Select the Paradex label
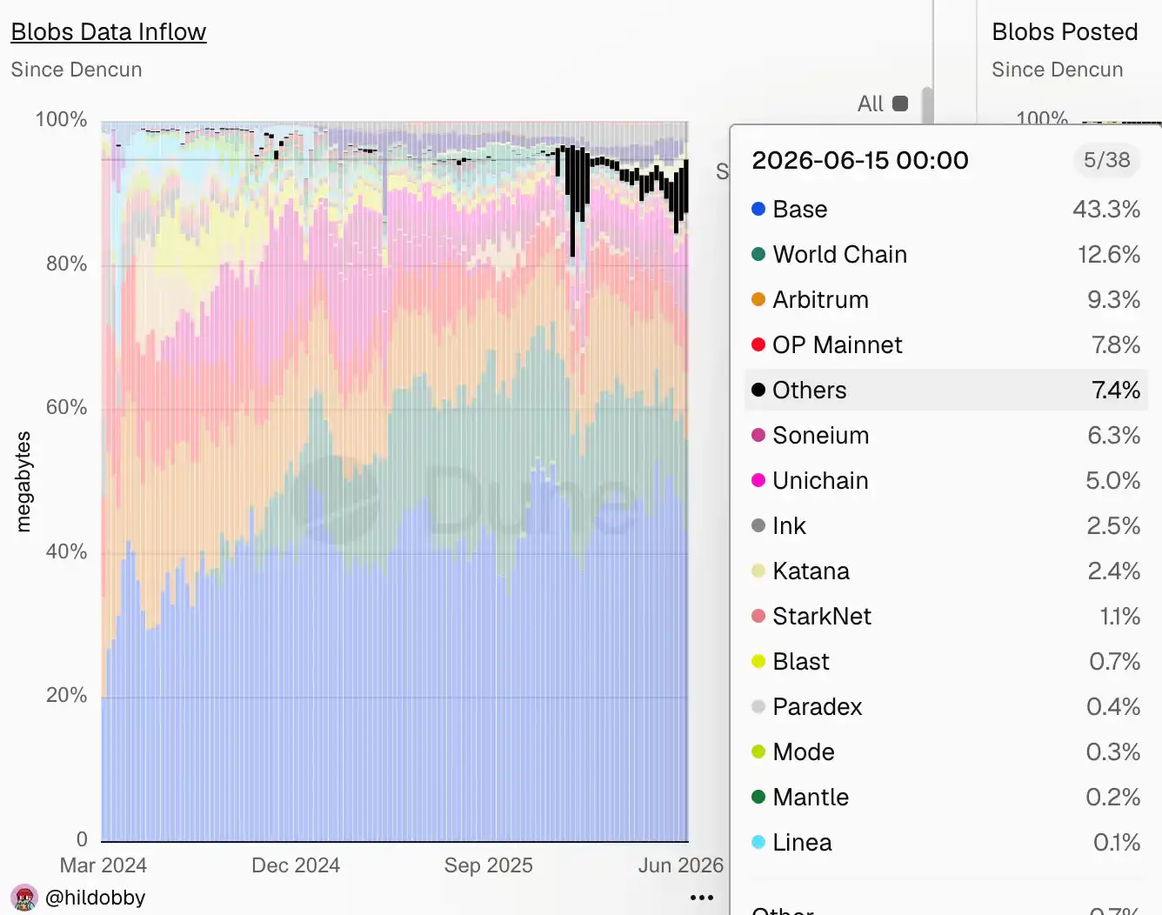Image resolution: width=1162 pixels, height=915 pixels. point(818,706)
